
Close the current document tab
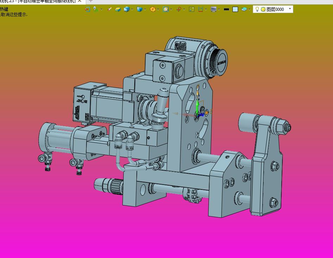tap(79, 1)
